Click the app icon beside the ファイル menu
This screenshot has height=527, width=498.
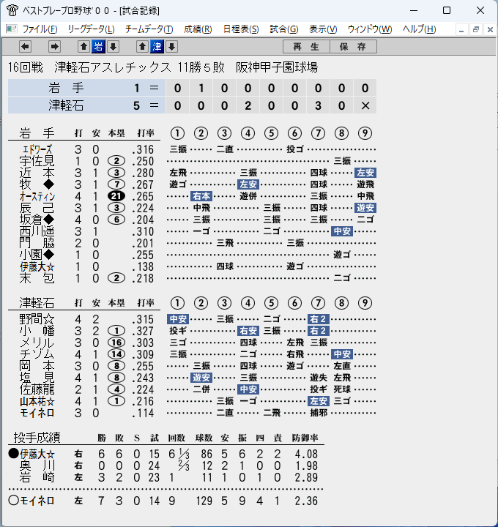click(12, 29)
